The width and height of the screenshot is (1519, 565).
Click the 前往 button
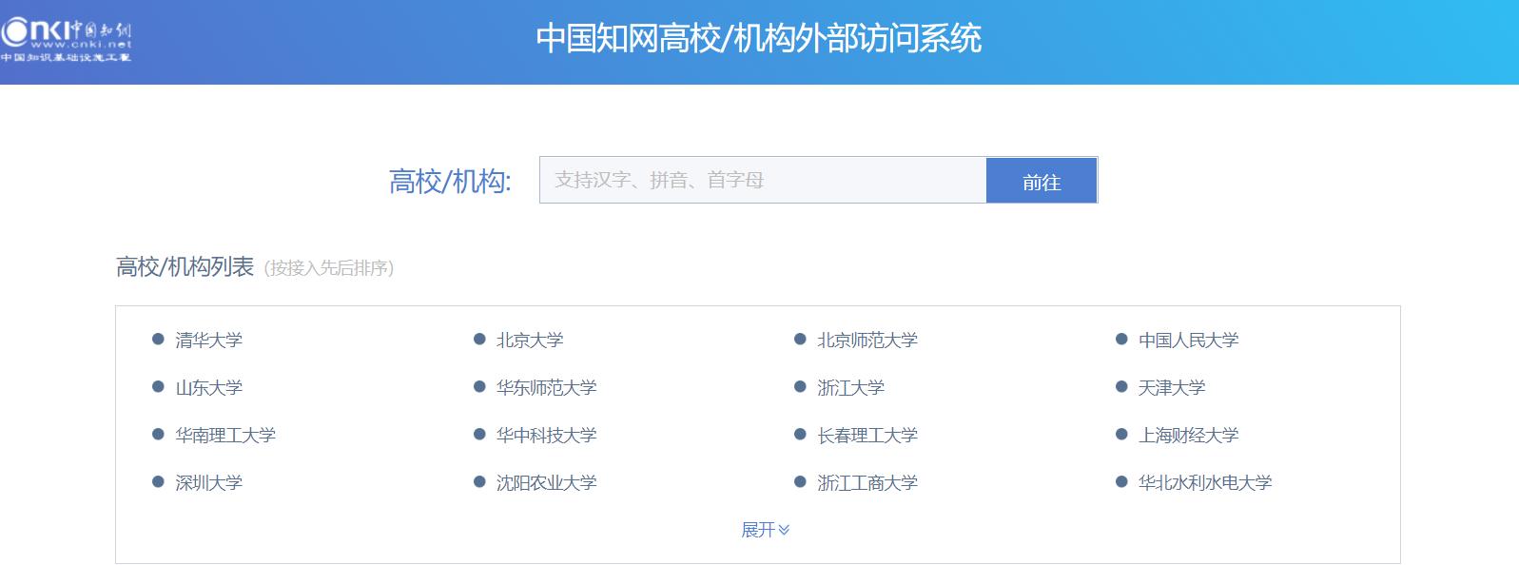1042,181
